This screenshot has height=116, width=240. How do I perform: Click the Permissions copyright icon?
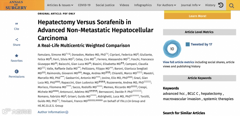click(x=17, y=71)
